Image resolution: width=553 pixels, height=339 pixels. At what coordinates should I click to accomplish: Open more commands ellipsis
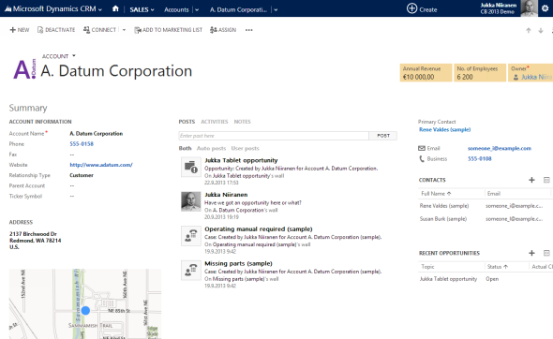click(249, 30)
